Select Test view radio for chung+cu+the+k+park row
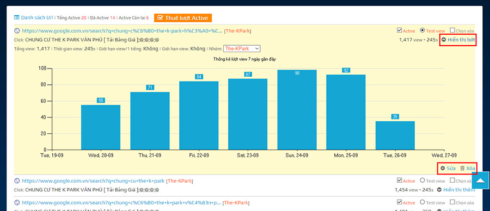 coord(422,180)
